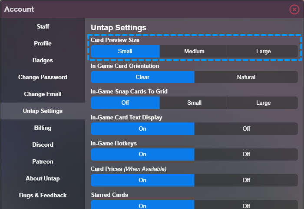304x209 pixels.
Task: Open Change Password page
Action: point(43,77)
